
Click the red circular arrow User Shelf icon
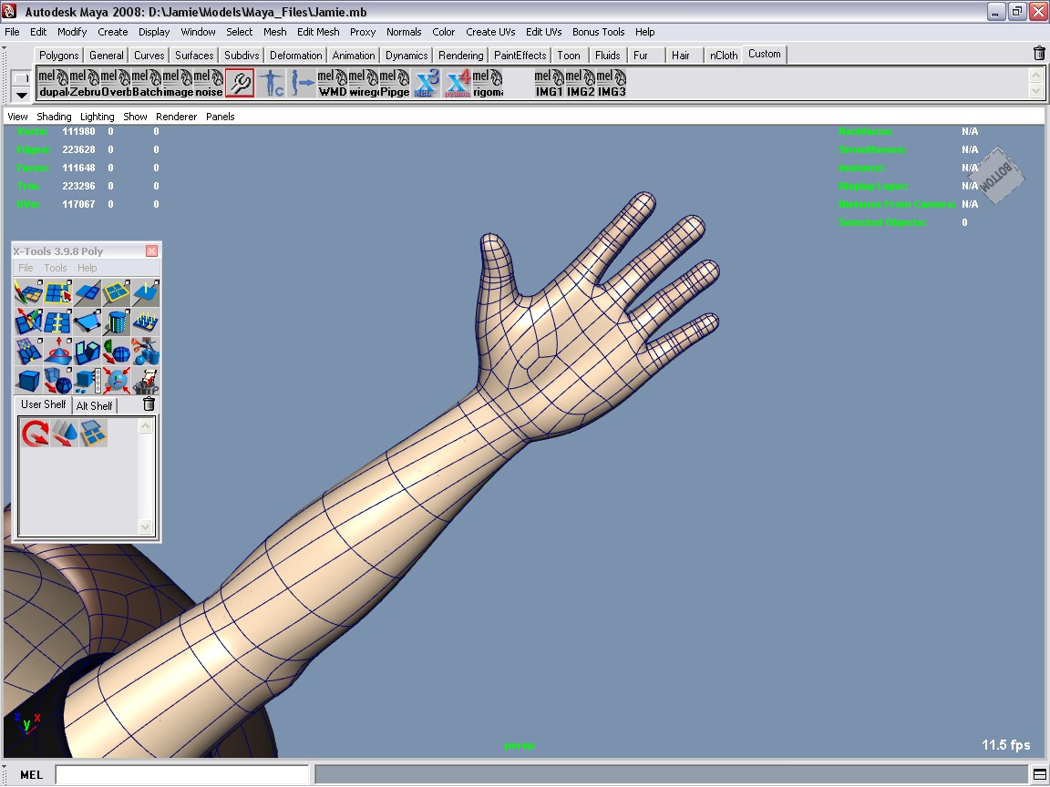pos(35,433)
